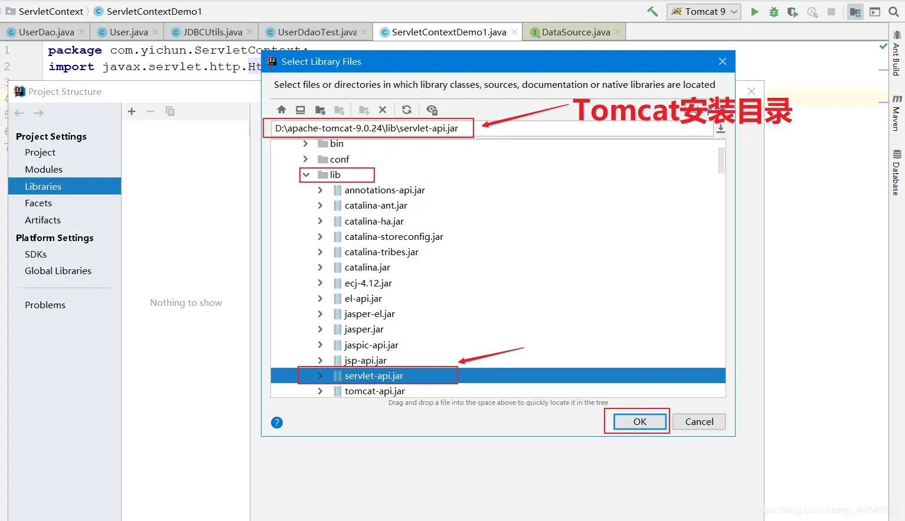Click the Build Project hammer icon

coord(652,12)
